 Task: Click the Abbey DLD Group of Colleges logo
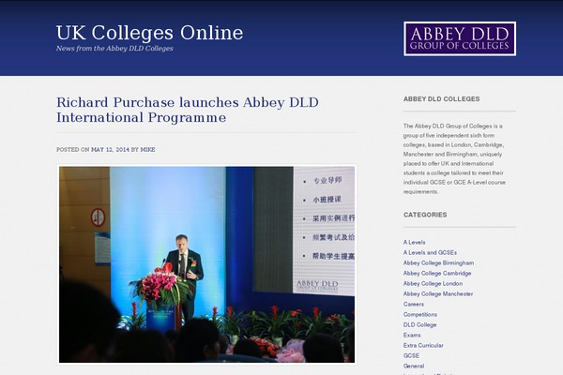click(x=460, y=38)
